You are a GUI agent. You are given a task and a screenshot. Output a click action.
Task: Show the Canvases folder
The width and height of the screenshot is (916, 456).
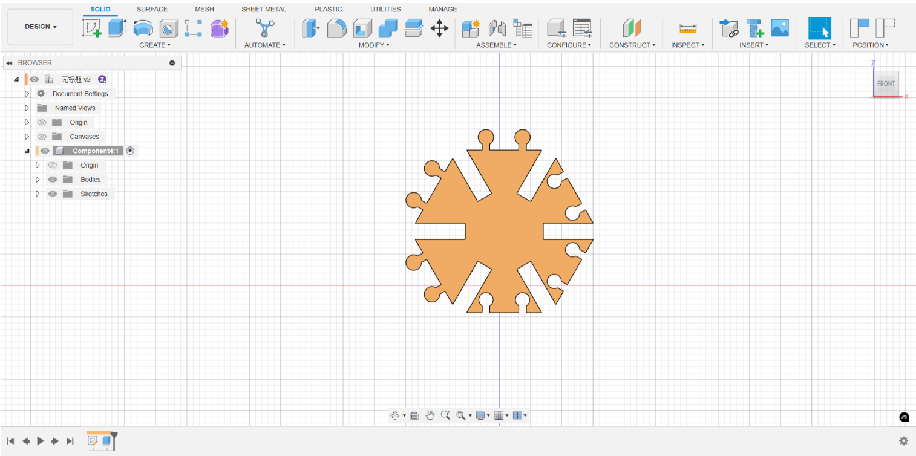(42, 137)
